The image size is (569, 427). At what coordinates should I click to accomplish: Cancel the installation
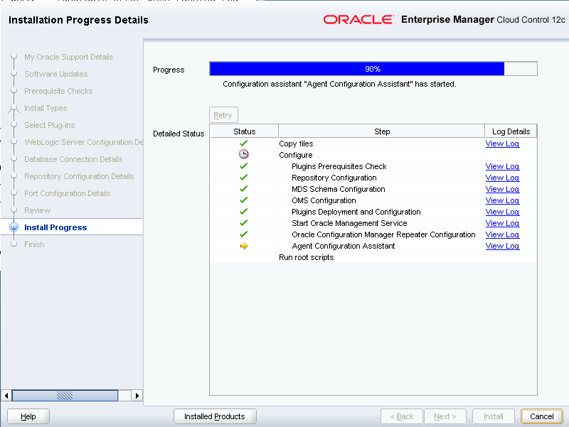(x=542, y=416)
